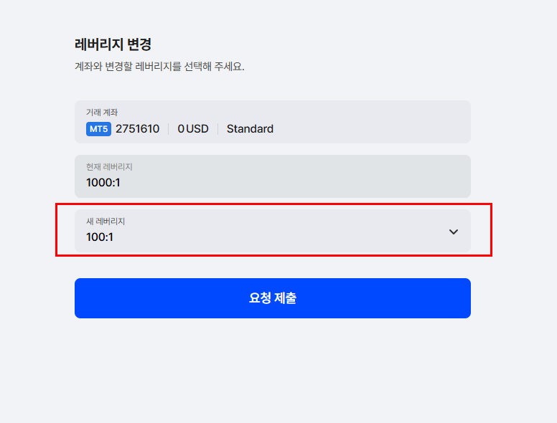The width and height of the screenshot is (557, 423).
Task: Click the 거래 계좌 field label
Action: coord(102,113)
